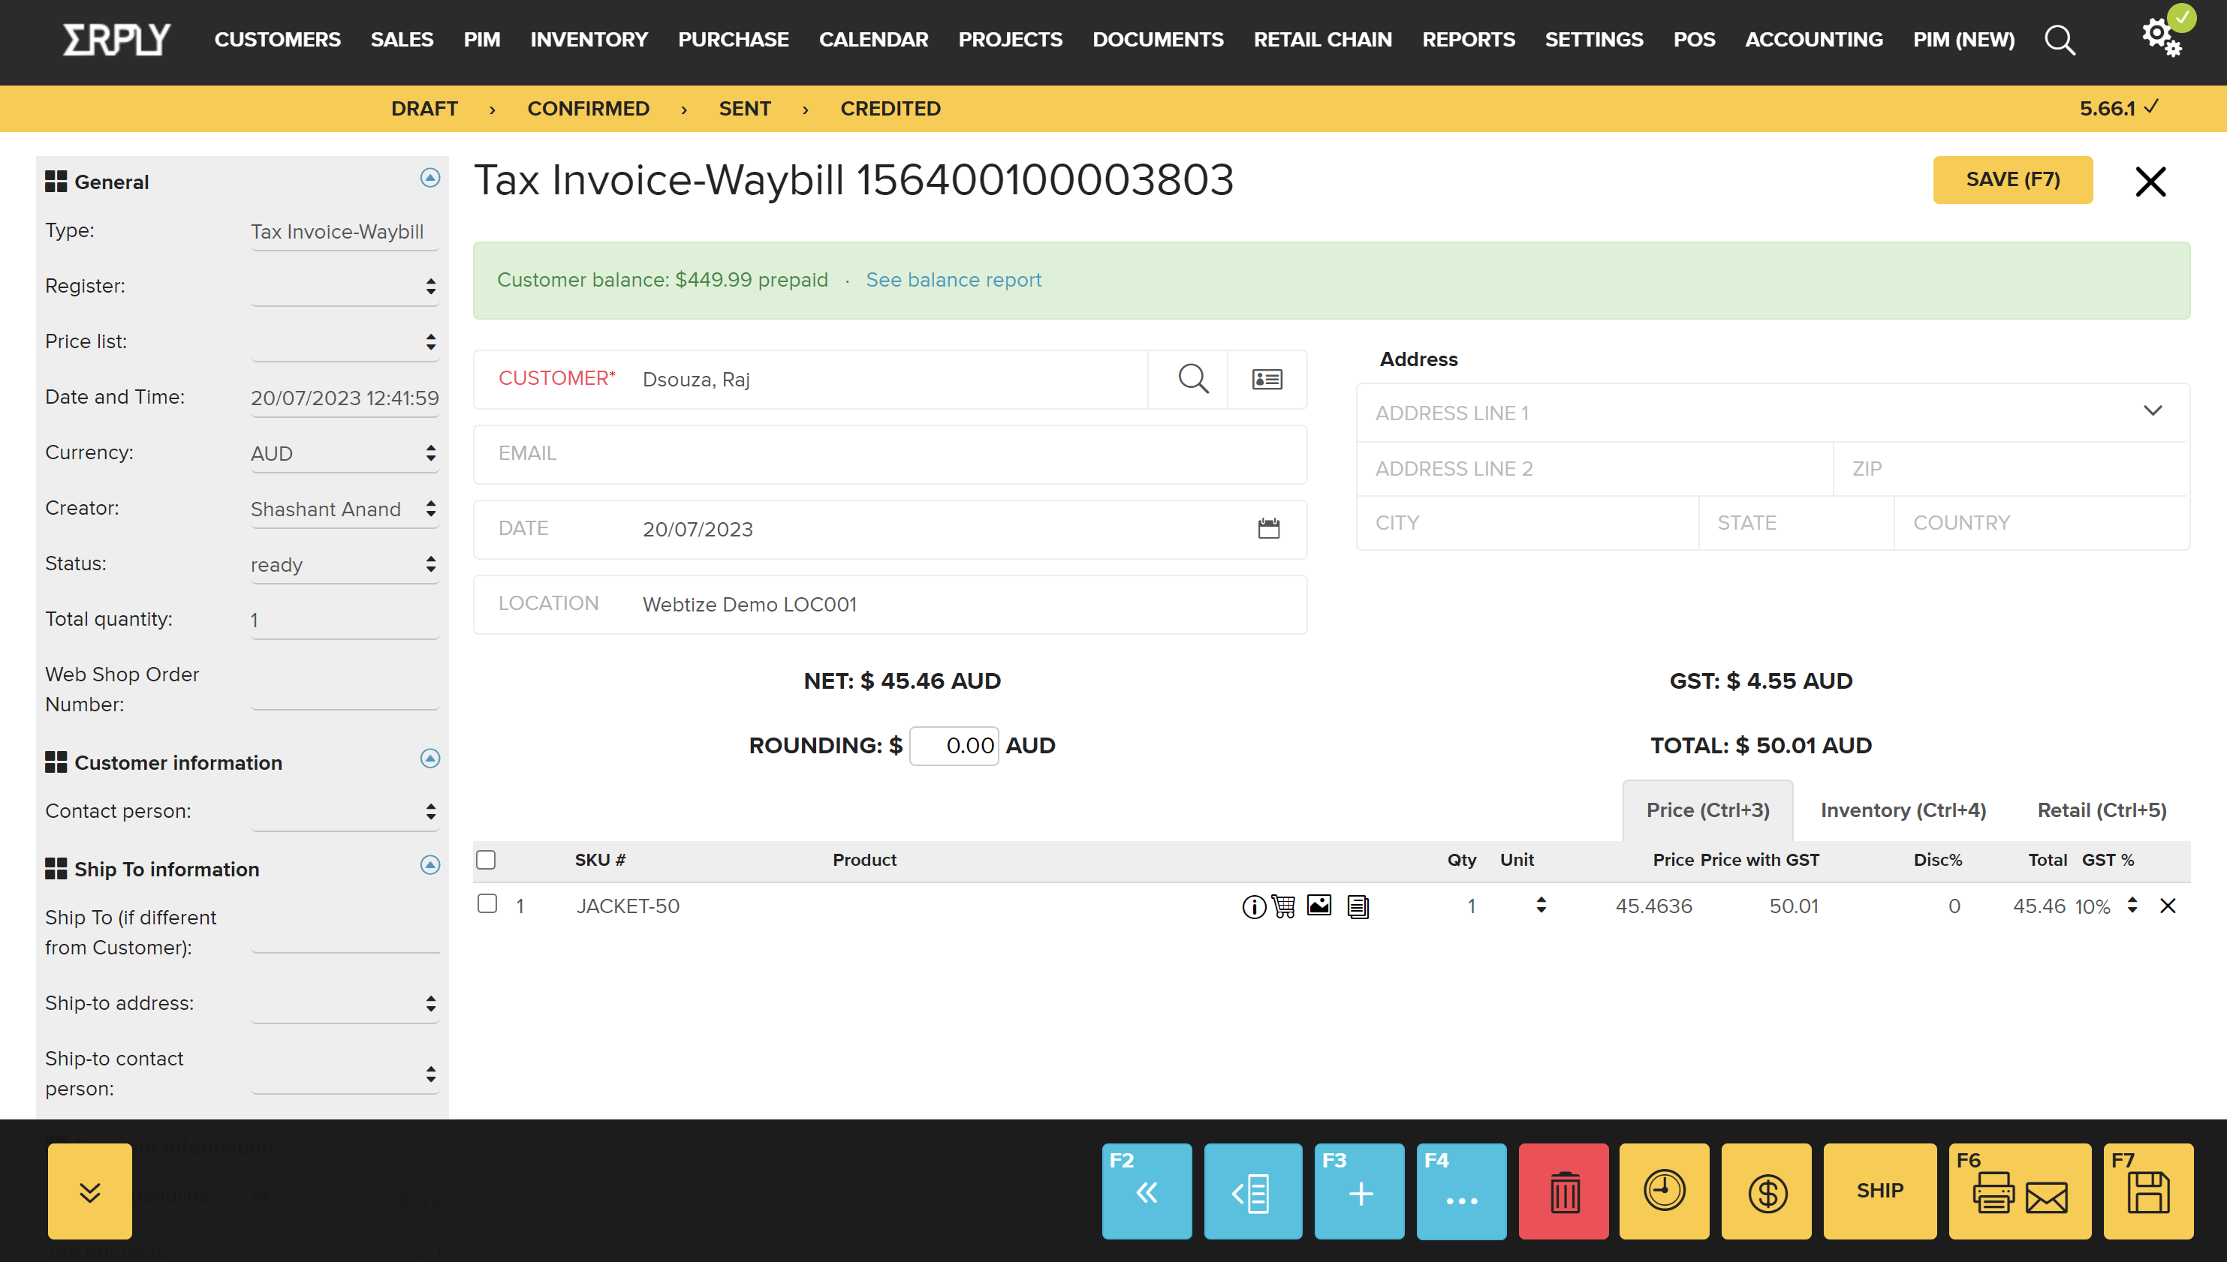Click See balance report link

(x=951, y=280)
